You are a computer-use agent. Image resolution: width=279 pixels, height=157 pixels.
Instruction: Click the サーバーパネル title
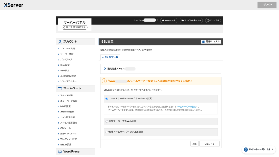pyautogui.click(x=75, y=22)
